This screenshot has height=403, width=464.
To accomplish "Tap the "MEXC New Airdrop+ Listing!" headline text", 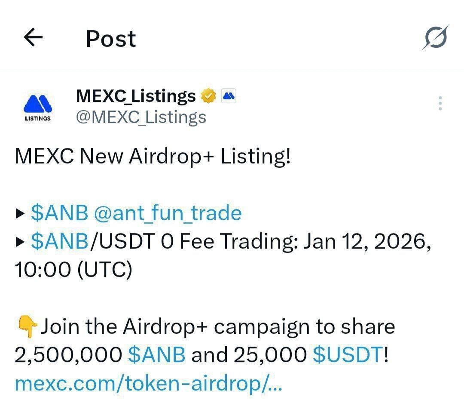I will coord(153,157).
